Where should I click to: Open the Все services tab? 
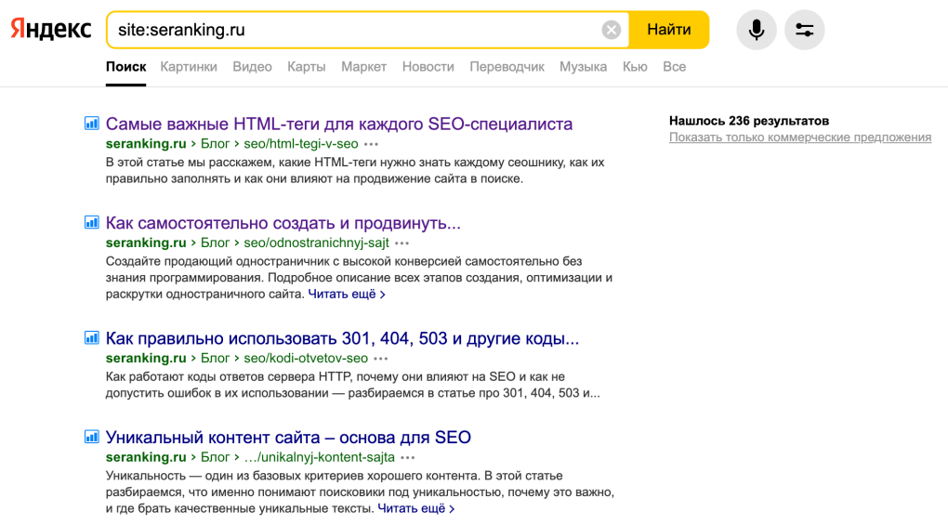674,67
